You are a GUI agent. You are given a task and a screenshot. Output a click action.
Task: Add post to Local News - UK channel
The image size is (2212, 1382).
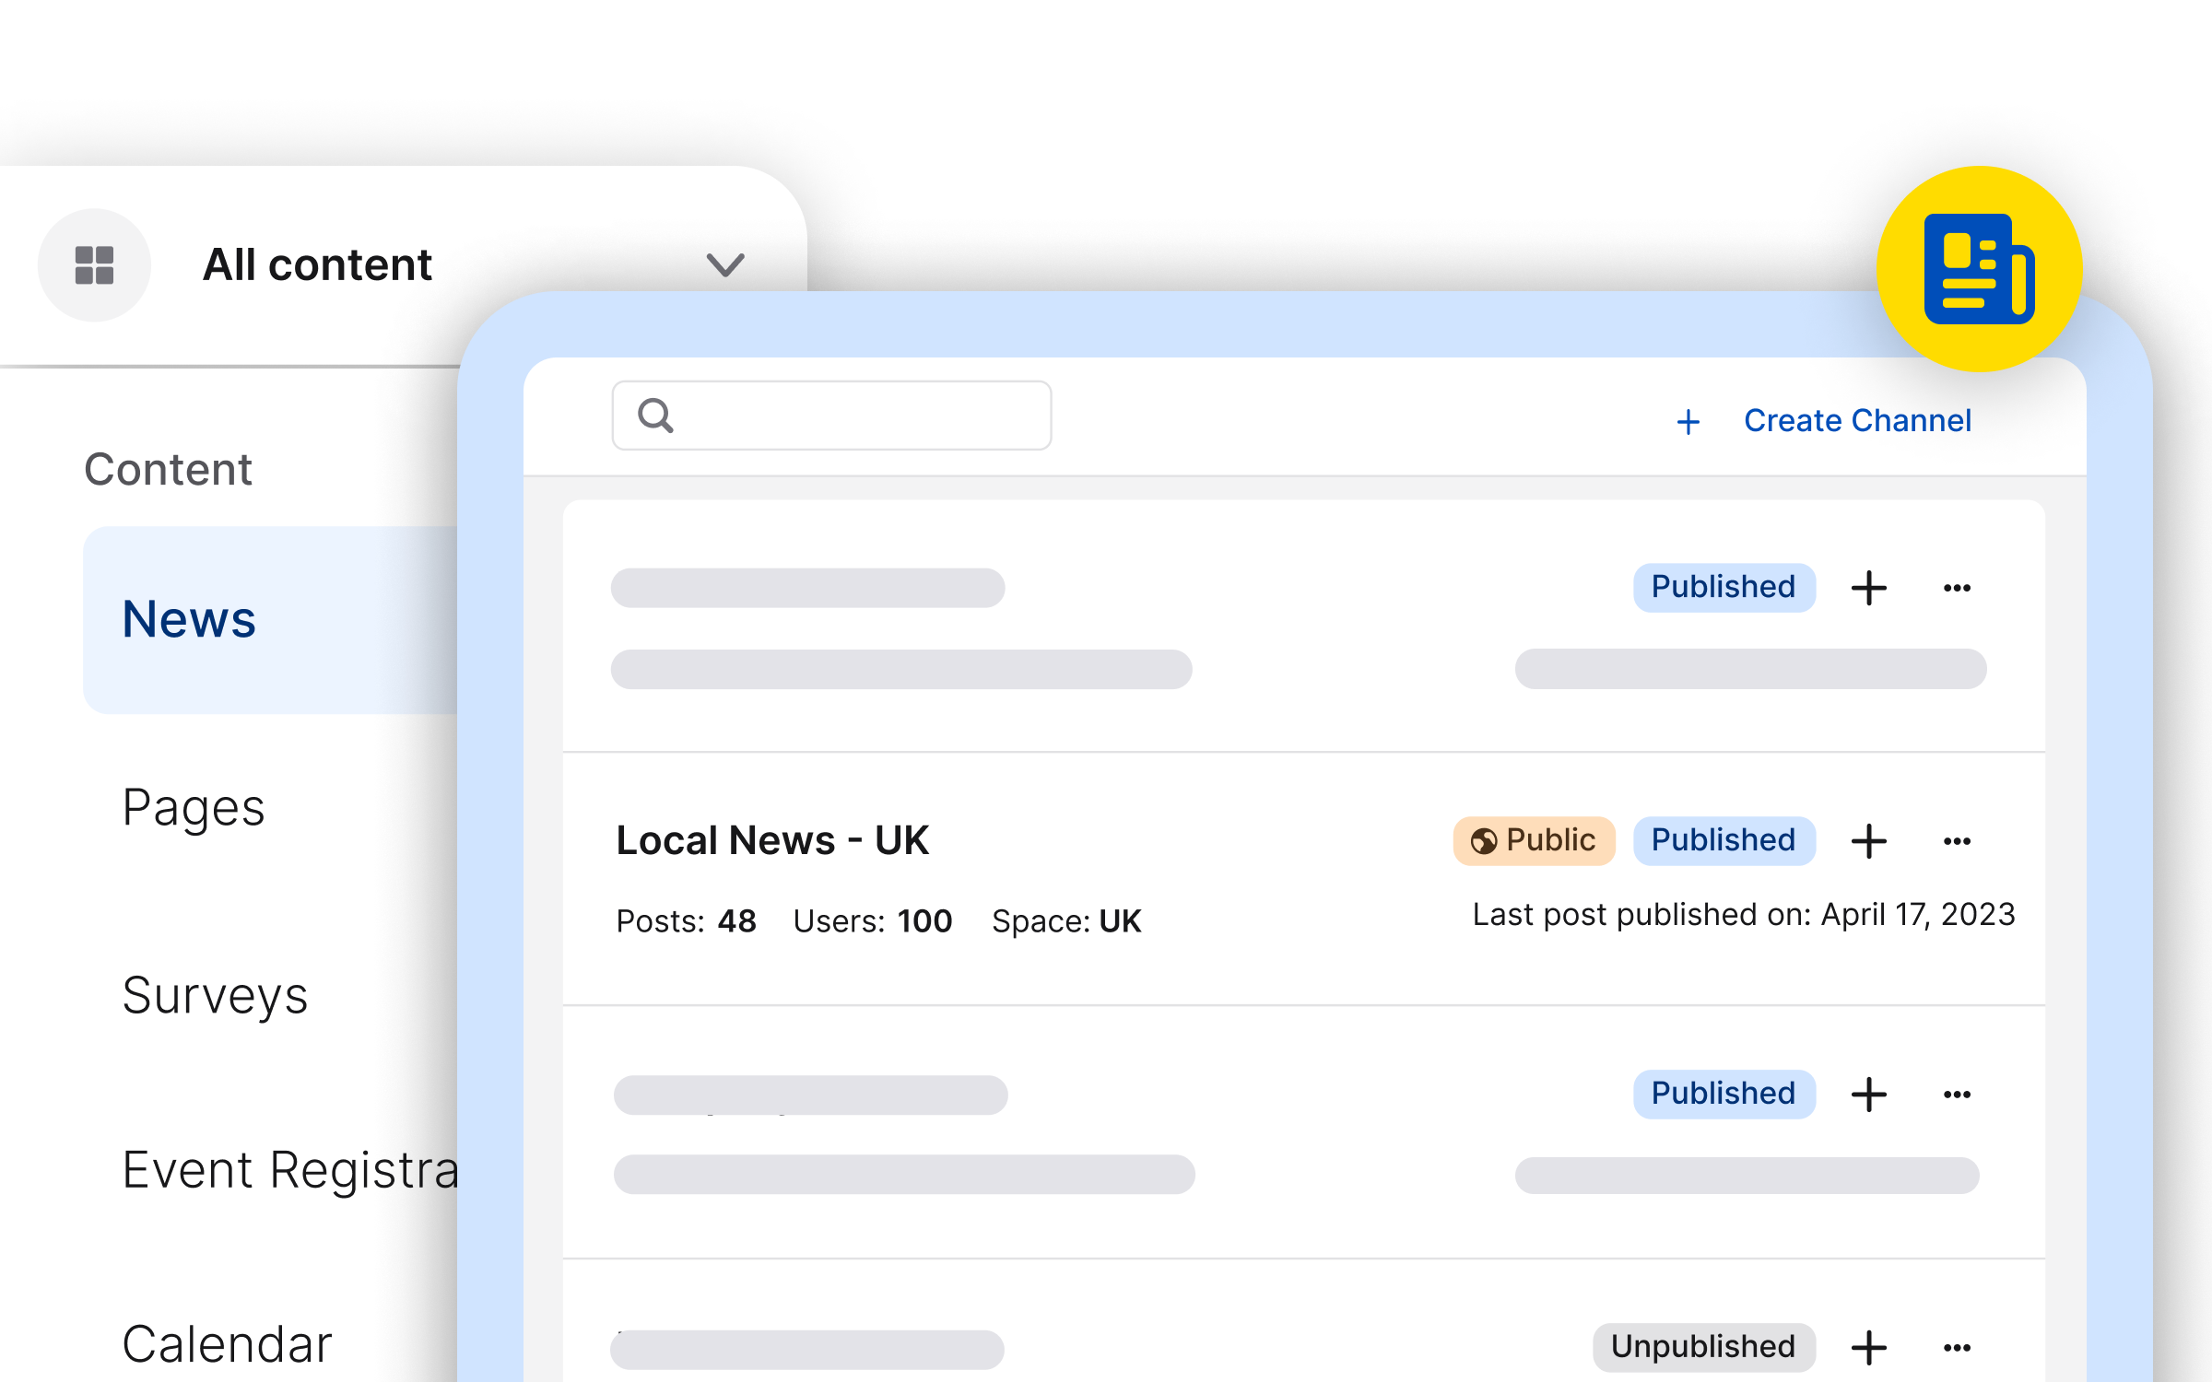pos(1869,841)
